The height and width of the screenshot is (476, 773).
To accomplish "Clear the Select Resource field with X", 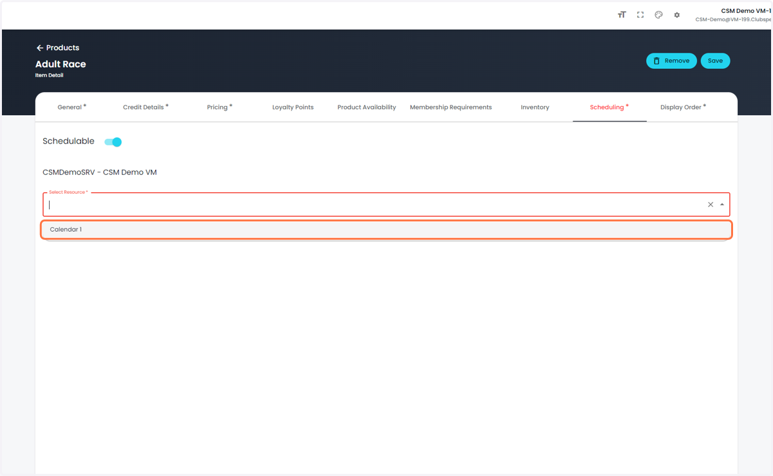I will coord(711,205).
